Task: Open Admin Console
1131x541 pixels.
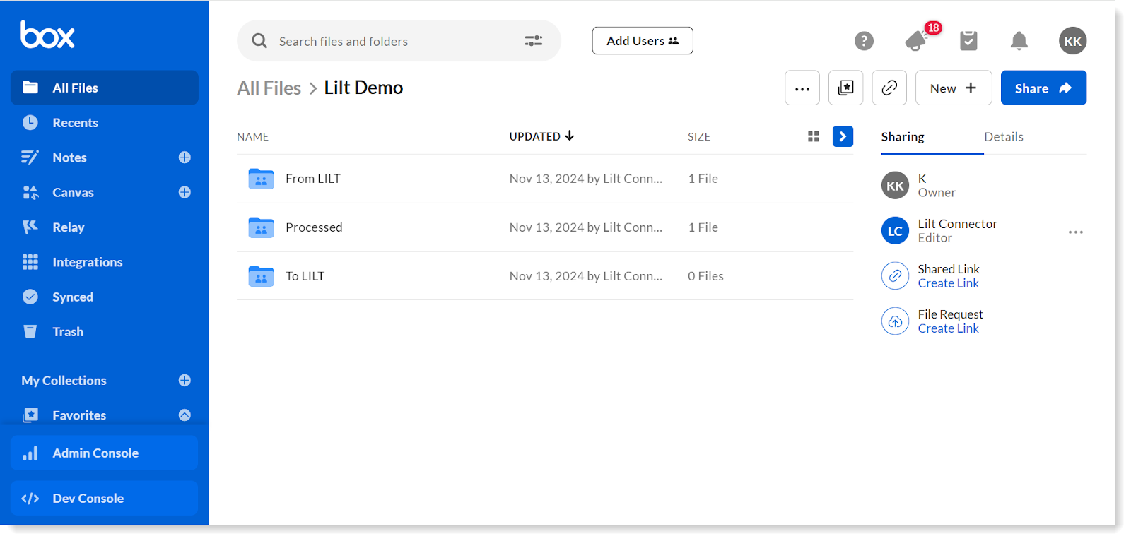Action: point(105,453)
